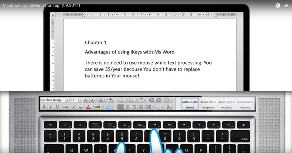
Task: Open the Change Case Aa menu
Action: click(x=102, y=100)
